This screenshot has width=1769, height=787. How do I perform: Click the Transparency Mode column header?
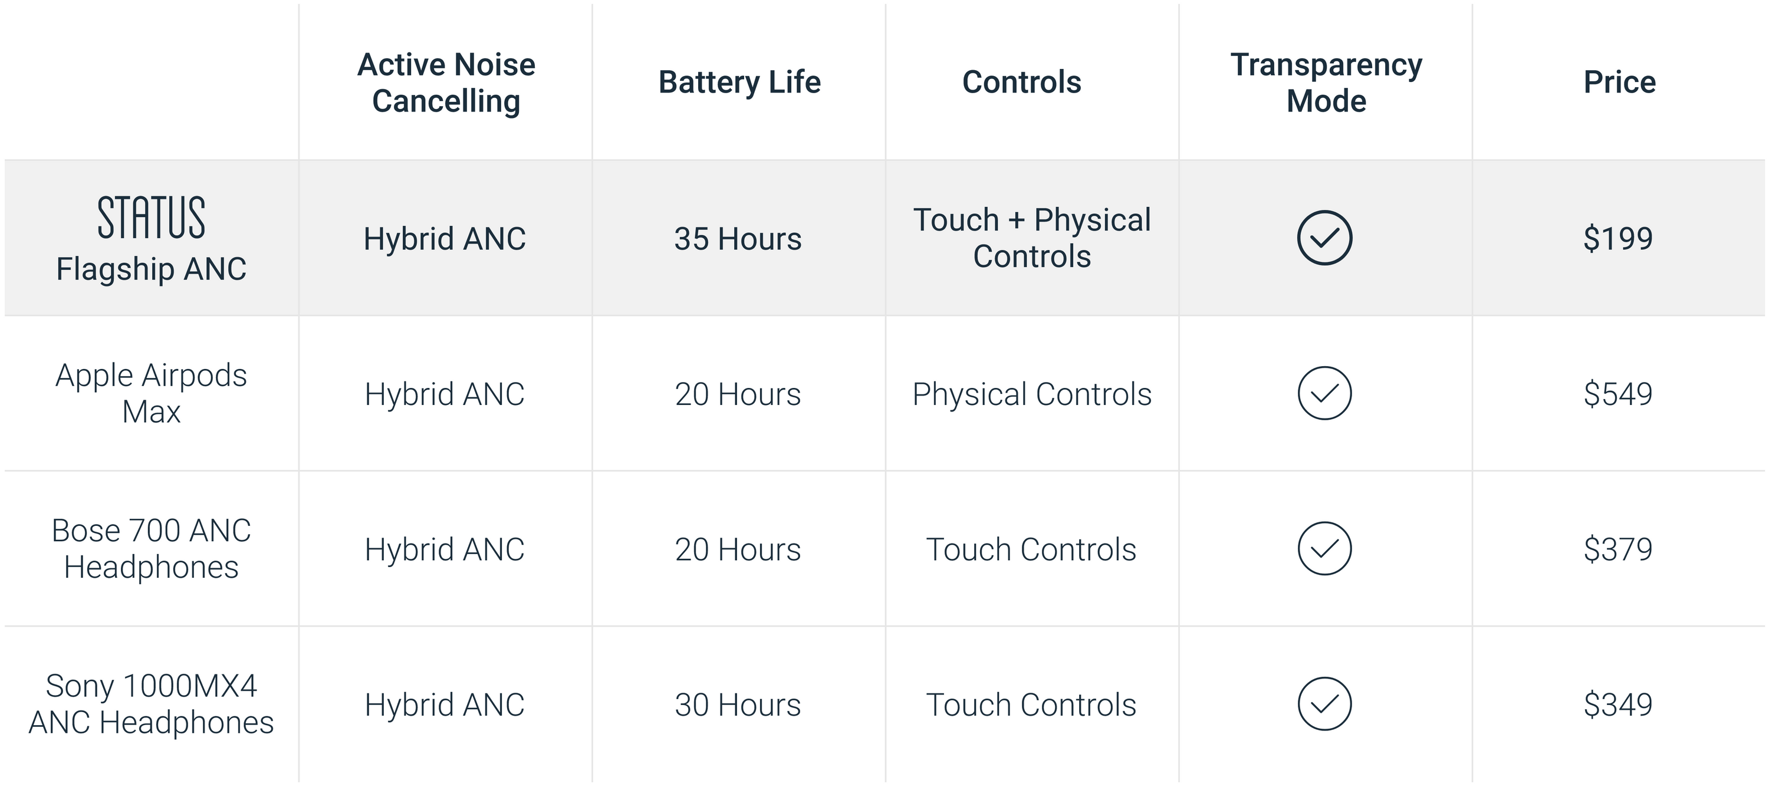point(1326,83)
